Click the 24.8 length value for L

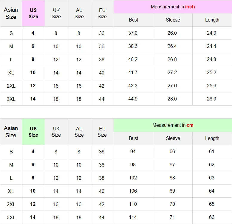coord(211,59)
